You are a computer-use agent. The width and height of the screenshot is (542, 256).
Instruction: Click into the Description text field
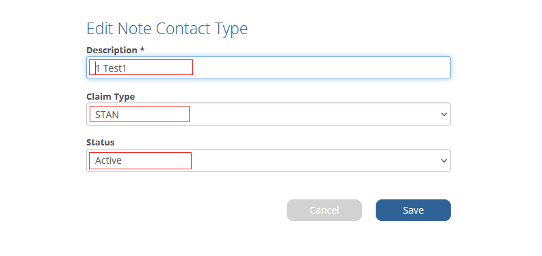pos(268,68)
